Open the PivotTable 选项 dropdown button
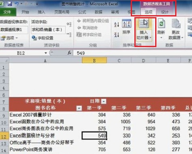192x154 pixels. (x=9, y=38)
